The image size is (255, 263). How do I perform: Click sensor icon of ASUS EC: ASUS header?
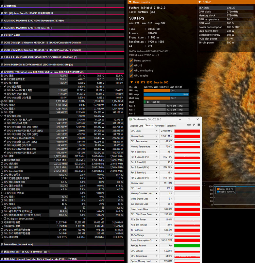pyautogui.click(x=2, y=35)
